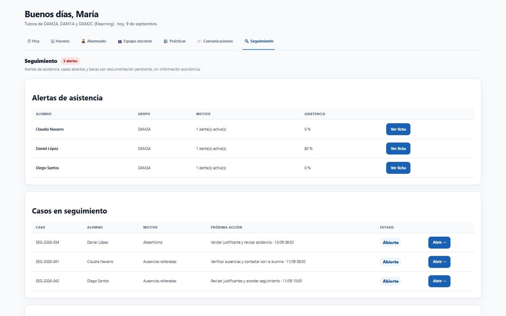Click the 3 alertas badge
The height and width of the screenshot is (316, 506).
70,61
